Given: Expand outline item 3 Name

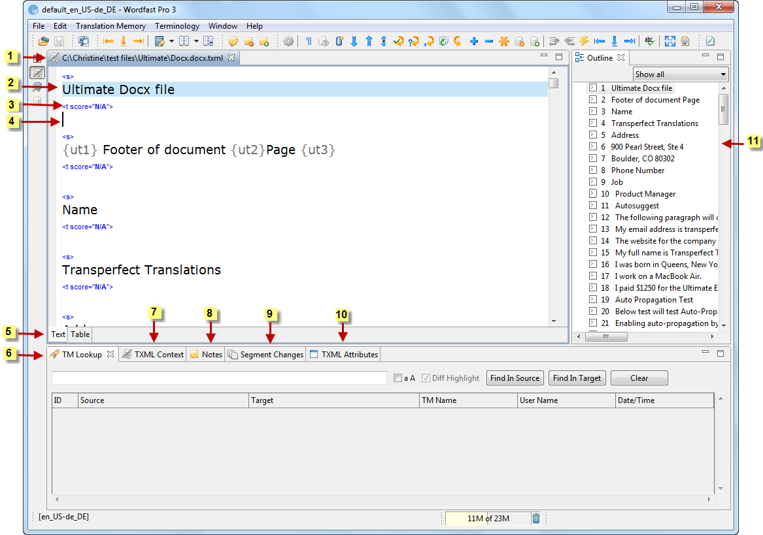Looking at the screenshot, I should pos(593,111).
